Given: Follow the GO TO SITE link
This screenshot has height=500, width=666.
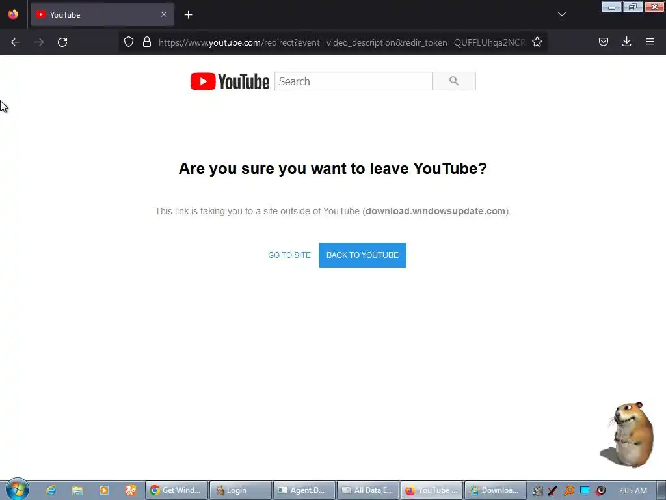Looking at the screenshot, I should click(289, 255).
